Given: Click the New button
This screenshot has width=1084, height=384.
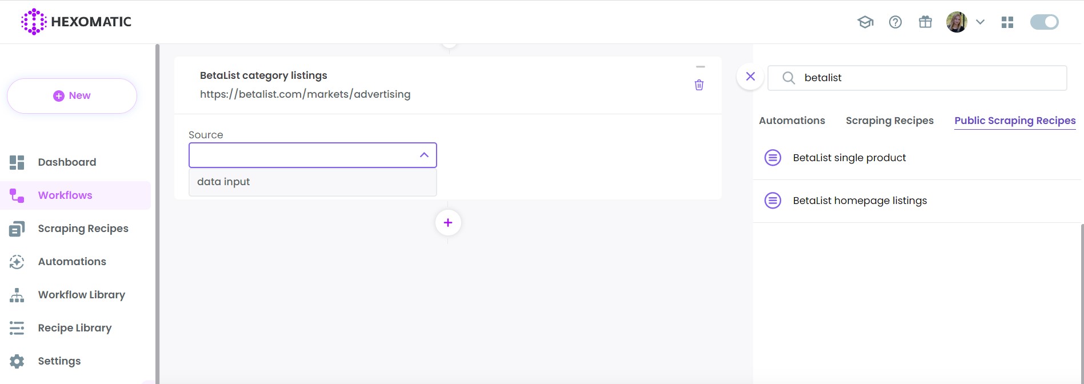Looking at the screenshot, I should [x=72, y=95].
